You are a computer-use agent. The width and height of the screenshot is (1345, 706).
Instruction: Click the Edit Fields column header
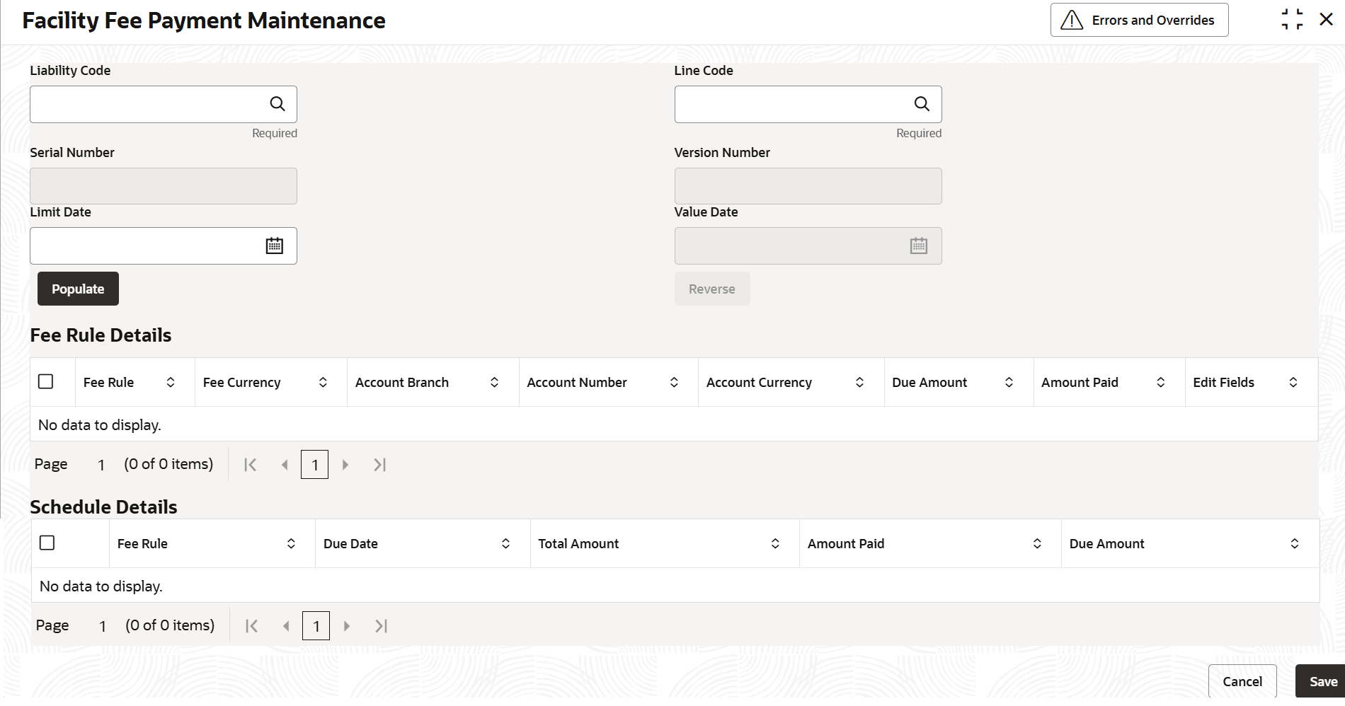[x=1223, y=382]
